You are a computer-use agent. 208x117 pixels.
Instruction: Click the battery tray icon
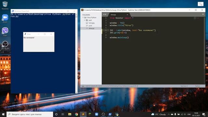click(x=178, y=114)
